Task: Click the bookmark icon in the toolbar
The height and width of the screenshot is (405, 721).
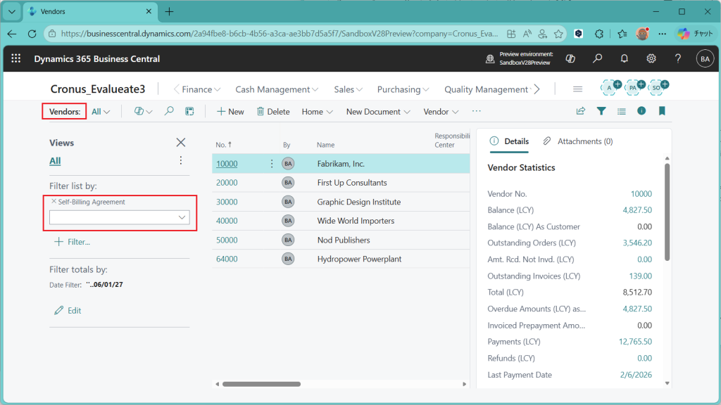Action: tap(662, 111)
